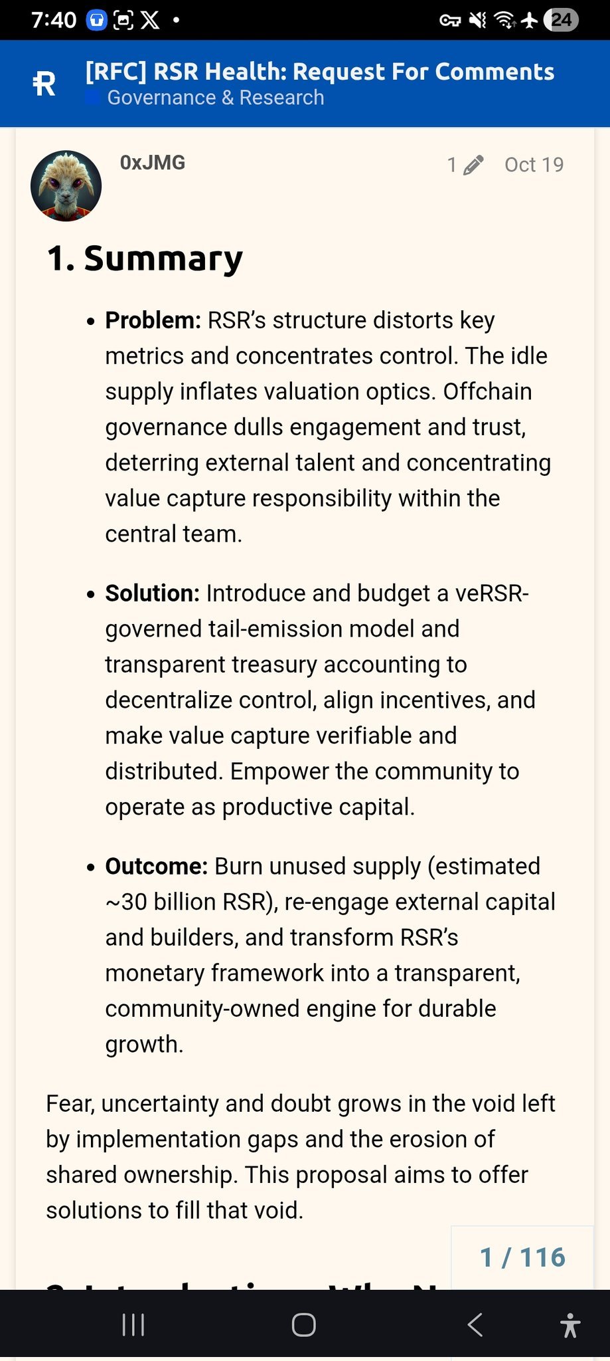Tap the screen capture status icon
The height and width of the screenshot is (1361, 610).
coord(123,21)
